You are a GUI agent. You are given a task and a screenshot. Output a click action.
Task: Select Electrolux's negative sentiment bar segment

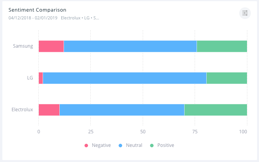point(49,110)
